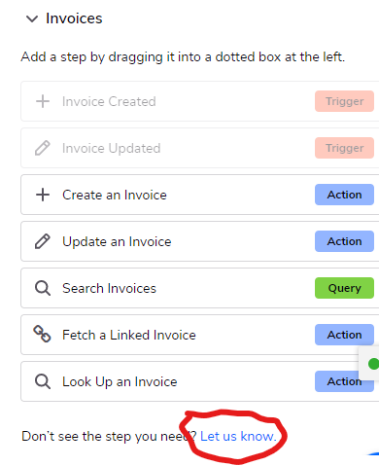The image size is (379, 466).
Task: Click the Action badge on Create an Invoice
Action: pyautogui.click(x=344, y=195)
